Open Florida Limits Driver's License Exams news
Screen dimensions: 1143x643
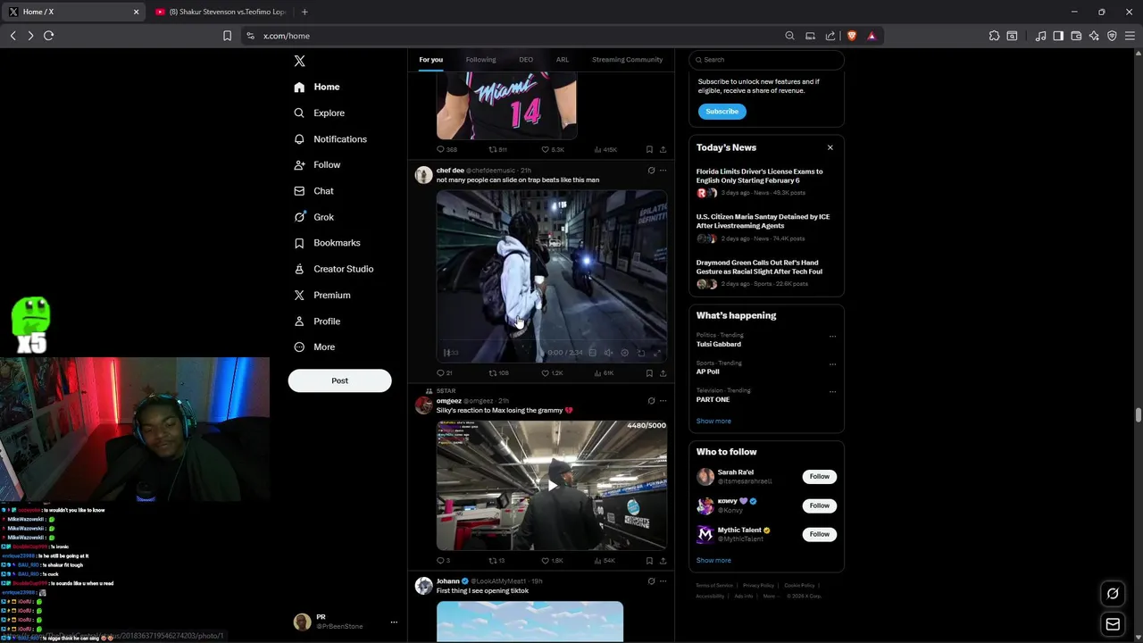(x=760, y=176)
